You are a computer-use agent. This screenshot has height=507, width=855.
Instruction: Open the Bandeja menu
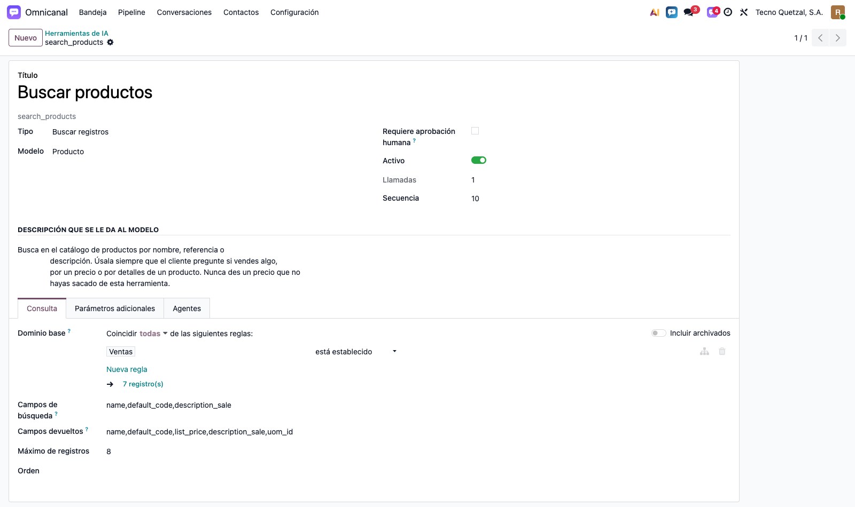(92, 12)
